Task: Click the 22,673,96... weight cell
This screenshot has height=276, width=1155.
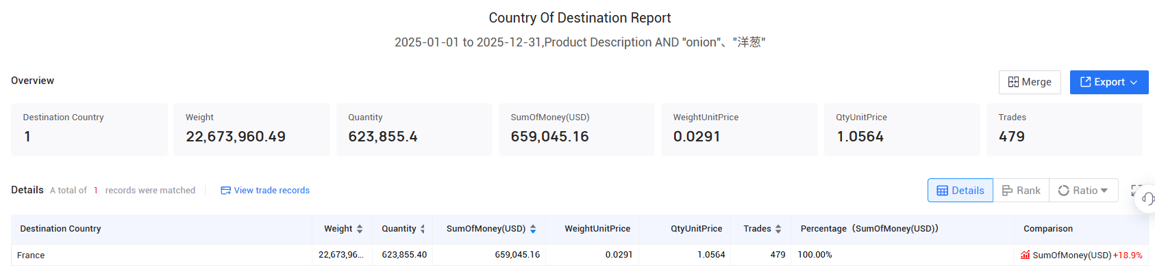Action: click(342, 255)
